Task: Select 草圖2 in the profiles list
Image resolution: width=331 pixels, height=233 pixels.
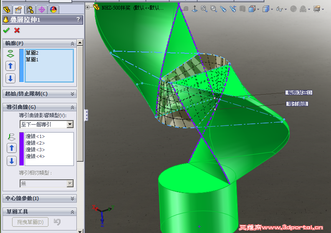Action: pyautogui.click(x=32, y=53)
